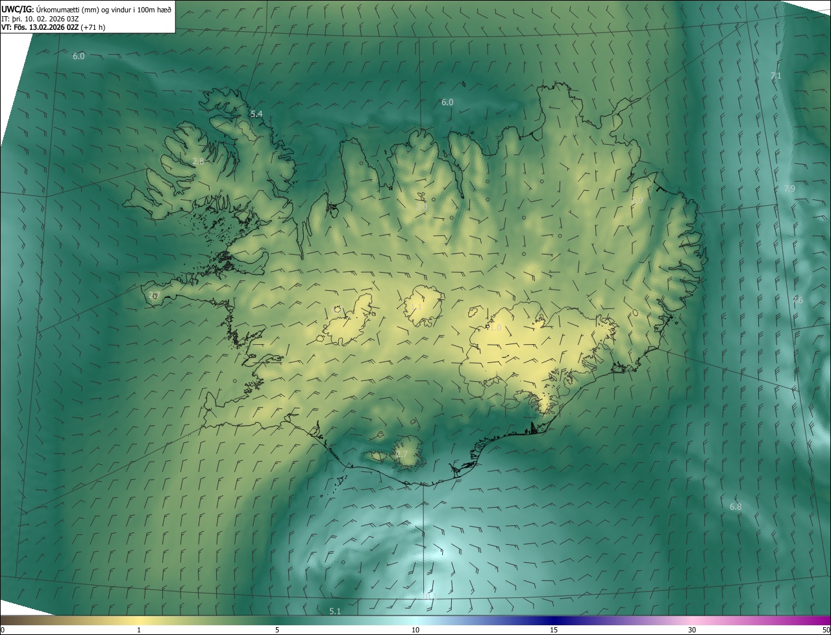Click the 5.1 value label above the color bar
This screenshot has height=635, width=831.
335,611
